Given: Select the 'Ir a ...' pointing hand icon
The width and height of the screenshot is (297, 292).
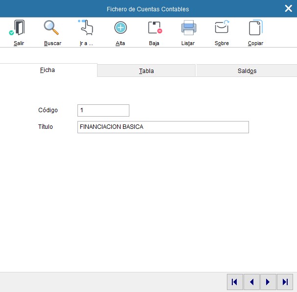Looking at the screenshot, I should (x=86, y=28).
